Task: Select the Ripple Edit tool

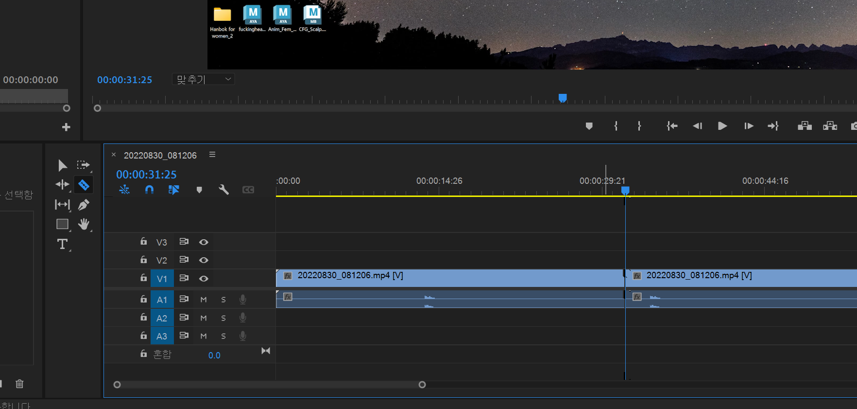Action: click(62, 184)
